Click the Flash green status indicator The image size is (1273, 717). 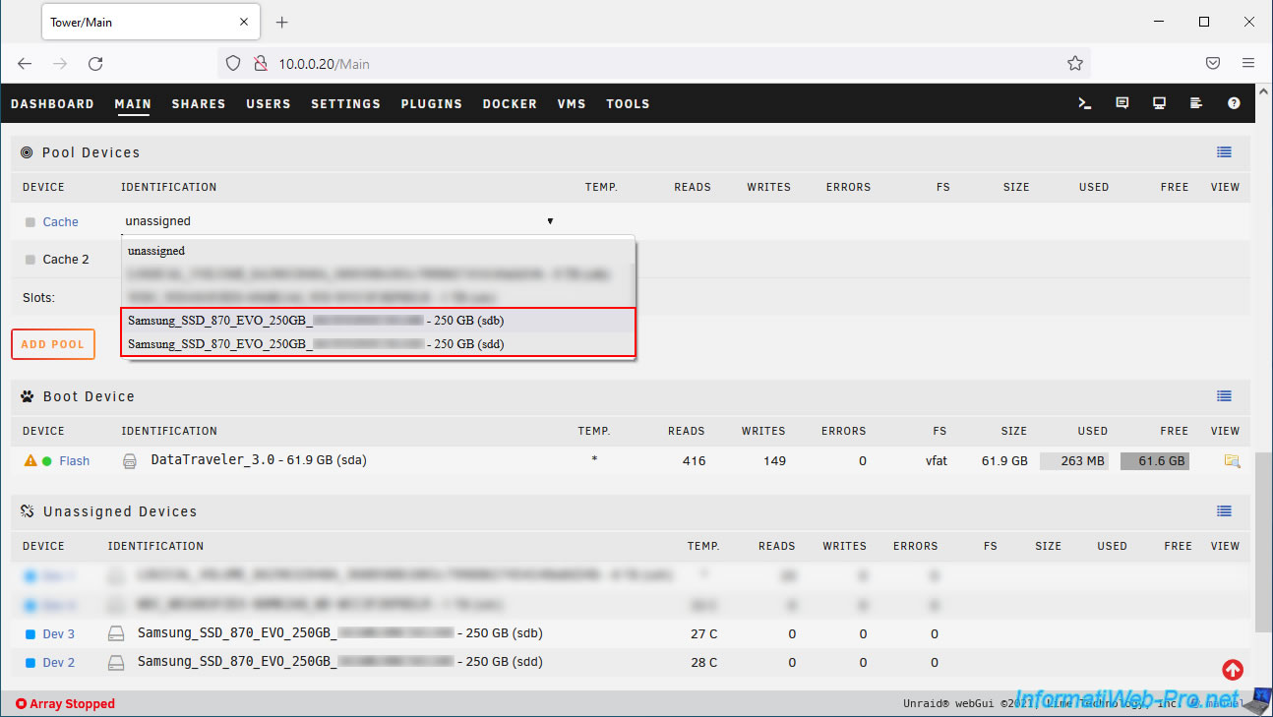(x=46, y=460)
